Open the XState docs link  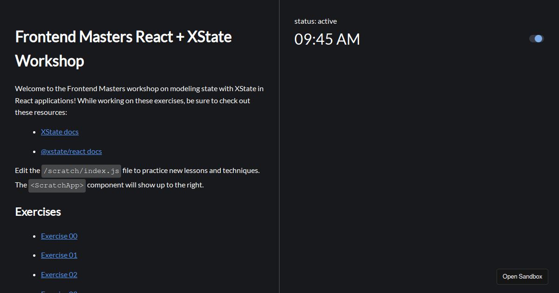tap(60, 132)
